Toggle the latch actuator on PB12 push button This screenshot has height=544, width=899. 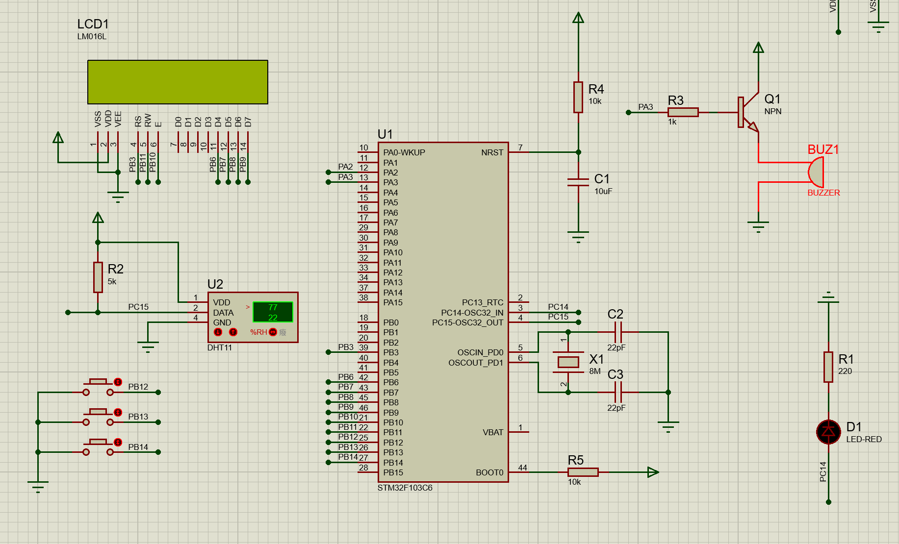(118, 382)
